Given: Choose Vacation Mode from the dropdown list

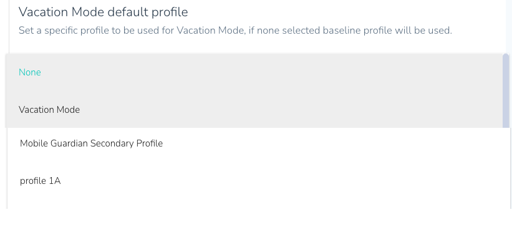Looking at the screenshot, I should [49, 110].
